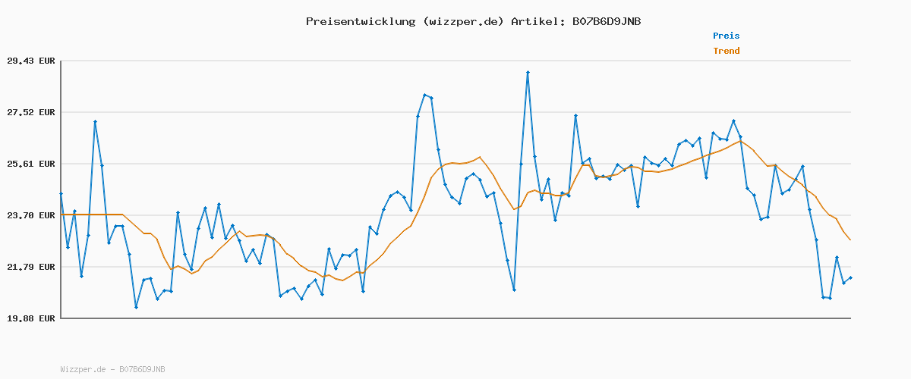The height and width of the screenshot is (379, 911).
Task: Click the 27.52 EUR axis label
Action: pos(31,112)
